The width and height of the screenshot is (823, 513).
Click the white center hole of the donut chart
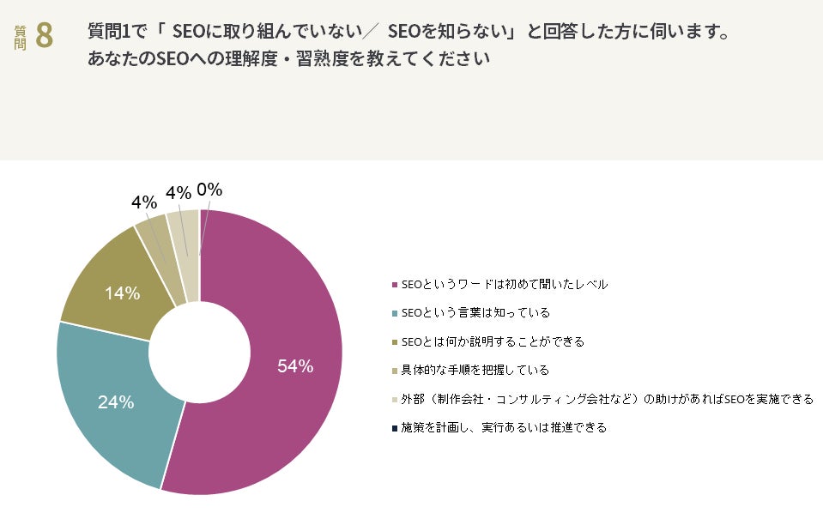199,352
